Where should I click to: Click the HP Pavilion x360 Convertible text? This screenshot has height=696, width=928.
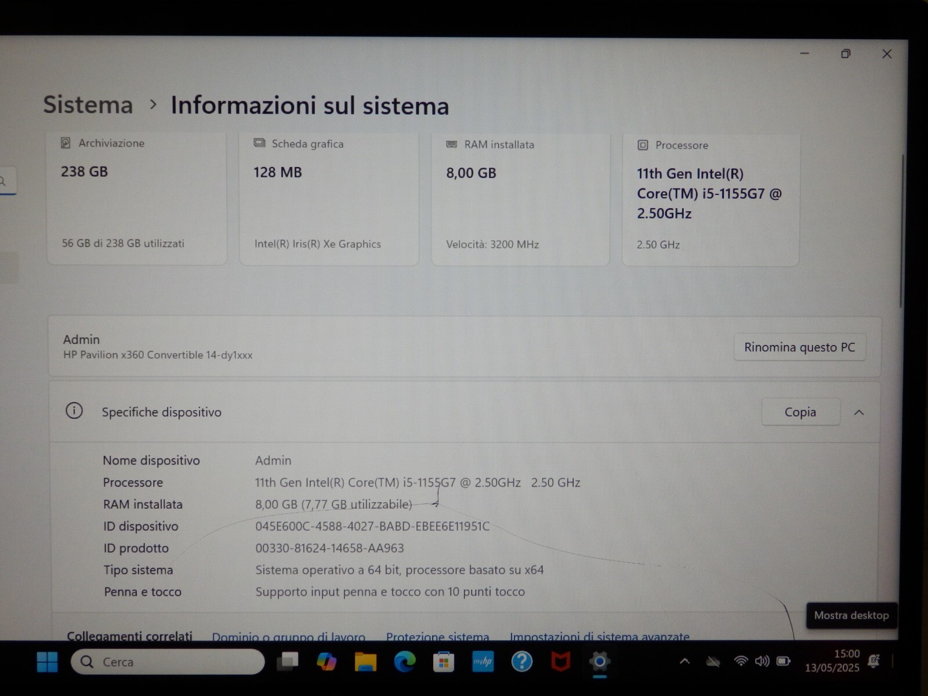(x=158, y=355)
